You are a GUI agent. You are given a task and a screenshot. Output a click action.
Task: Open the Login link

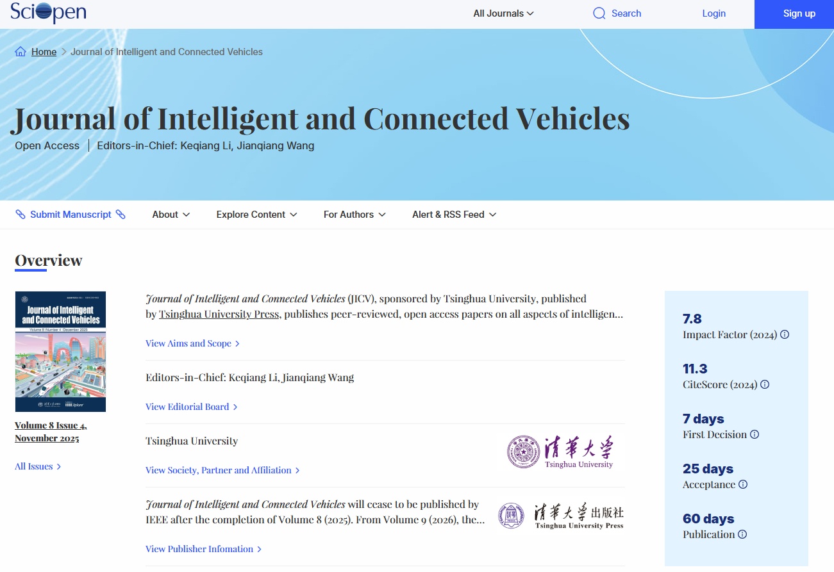tap(713, 13)
